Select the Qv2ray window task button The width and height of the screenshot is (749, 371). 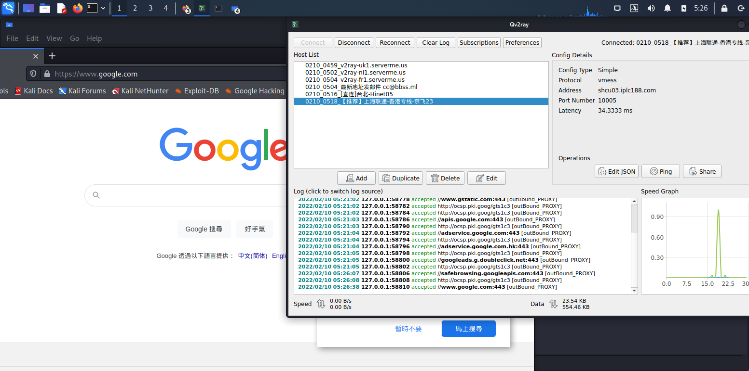(x=202, y=8)
